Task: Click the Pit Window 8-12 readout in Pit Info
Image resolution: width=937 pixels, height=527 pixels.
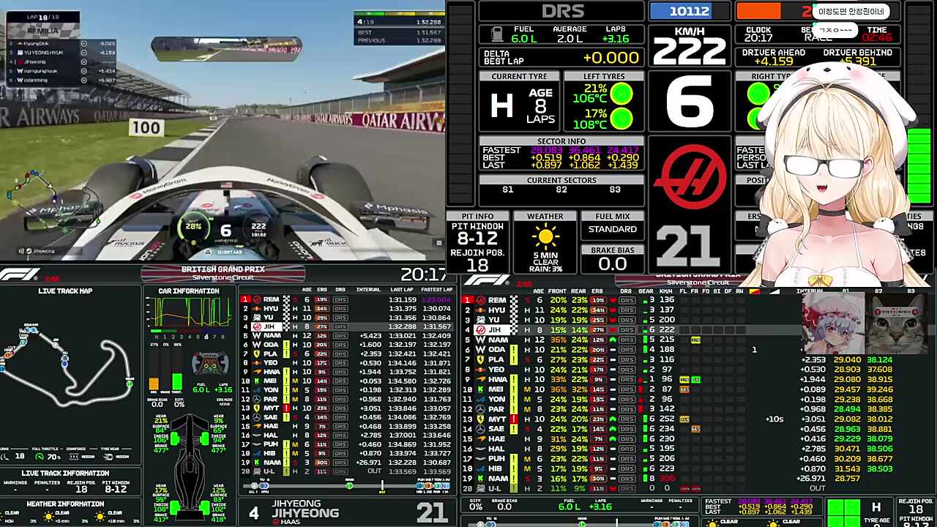Action: click(x=477, y=239)
